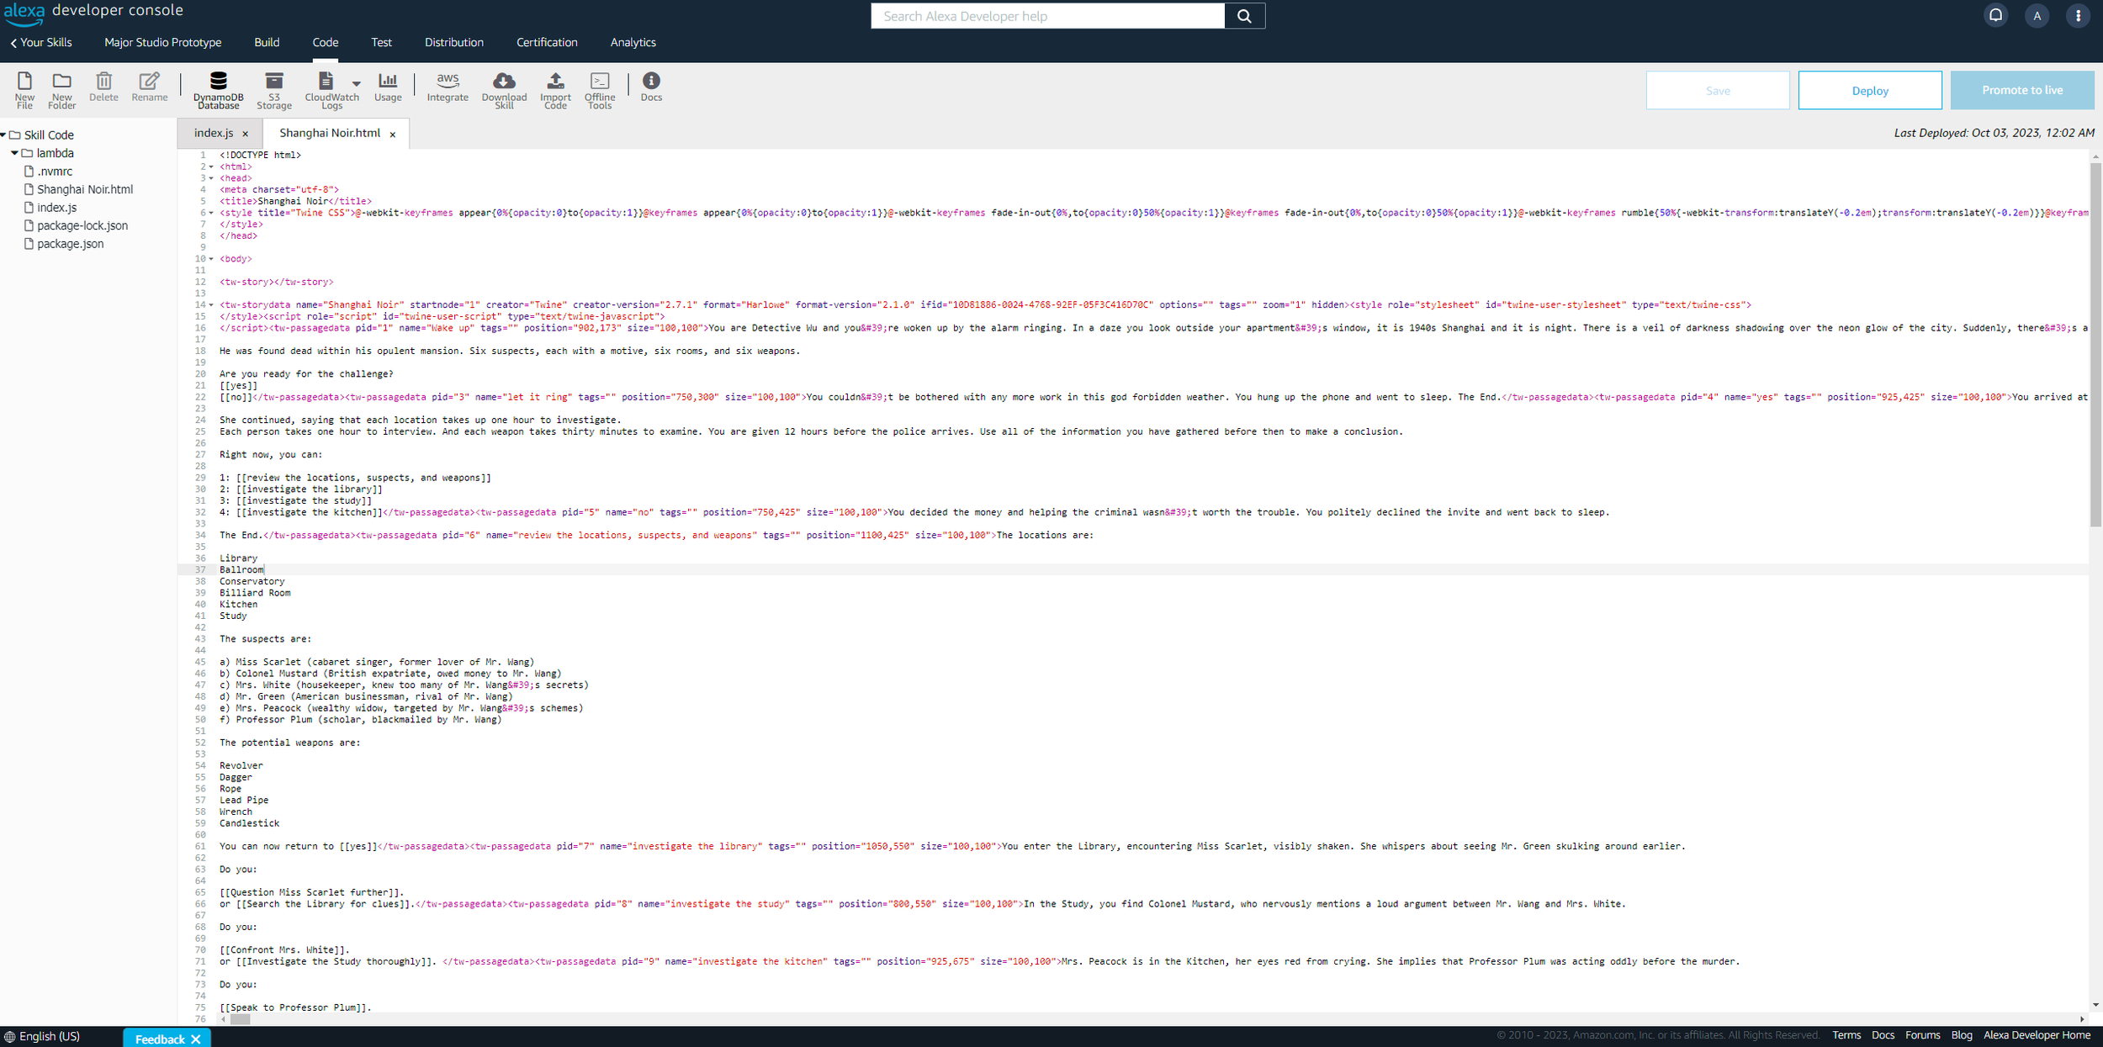Open Offline Tools
This screenshot has height=1047, width=2103.
pyautogui.click(x=600, y=89)
